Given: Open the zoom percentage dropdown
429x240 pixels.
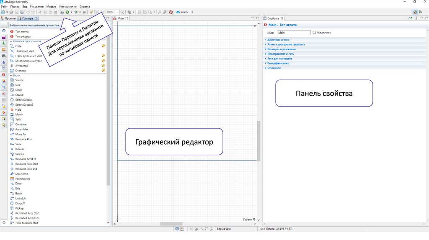Looking at the screenshot, I should click(x=117, y=12).
